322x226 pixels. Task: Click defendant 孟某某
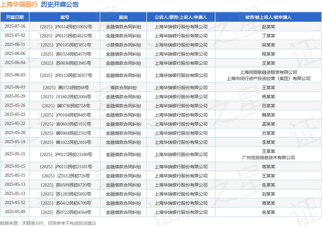click(x=269, y=124)
